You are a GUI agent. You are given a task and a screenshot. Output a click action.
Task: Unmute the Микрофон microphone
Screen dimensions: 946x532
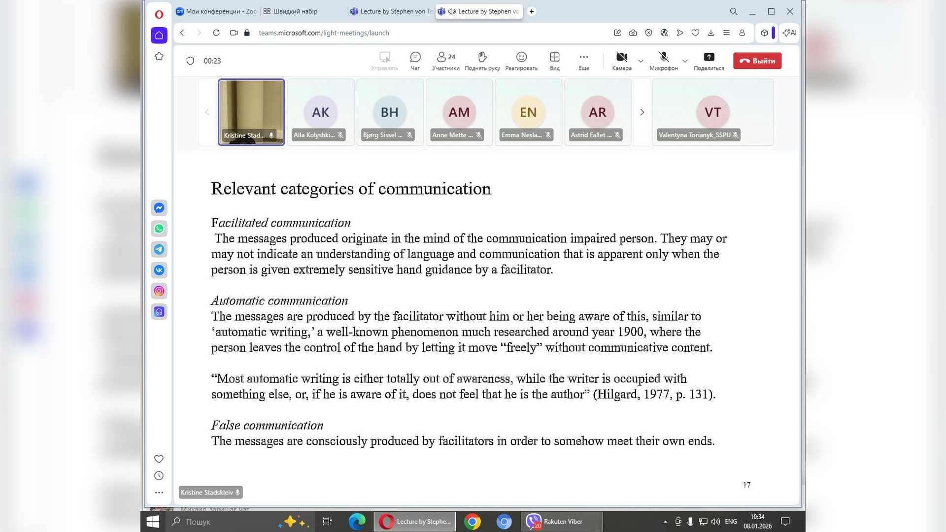[663, 61]
